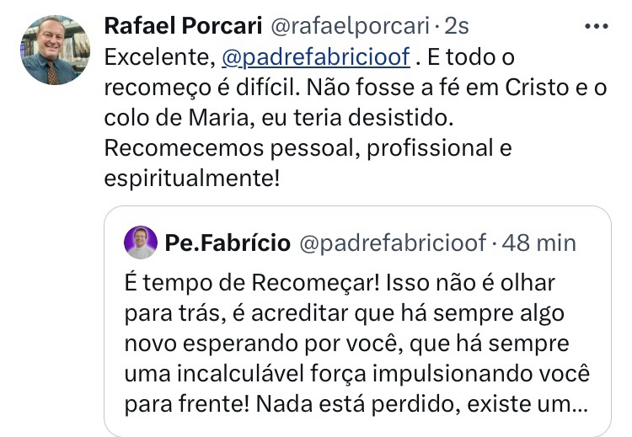This screenshot has height=437, width=632.
Task: Open the gray @padrefabricioof handle in the quote
Action: 393,242
